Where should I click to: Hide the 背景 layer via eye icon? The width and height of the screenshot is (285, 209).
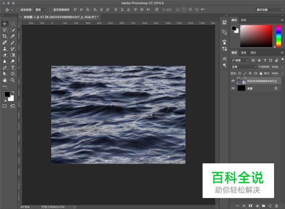pos(233,88)
